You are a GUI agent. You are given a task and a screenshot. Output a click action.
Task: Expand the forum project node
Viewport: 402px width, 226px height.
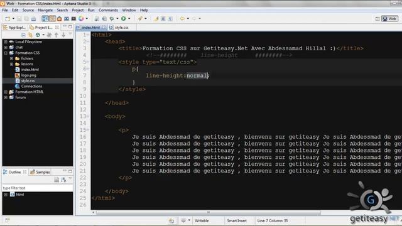[x=6, y=98]
